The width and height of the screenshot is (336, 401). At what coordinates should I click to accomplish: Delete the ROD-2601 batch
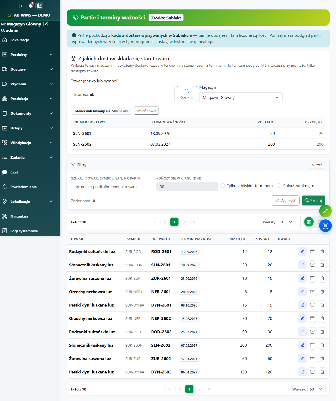tap(322, 251)
